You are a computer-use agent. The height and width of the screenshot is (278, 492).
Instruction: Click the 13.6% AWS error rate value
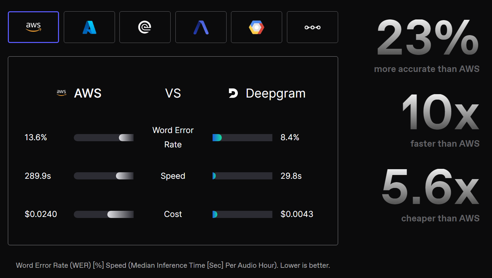(x=36, y=137)
